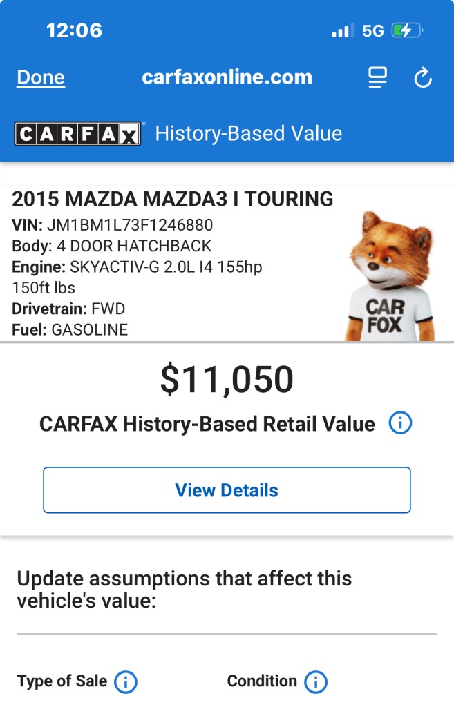Open info icon beside History-Based Retail Value
The height and width of the screenshot is (707, 454).
point(400,423)
